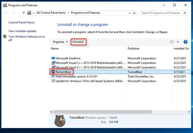Image resolution: width=193 pixels, height=133 pixels.
Task: Expand the address bar history dropdown
Action: click(x=129, y=13)
